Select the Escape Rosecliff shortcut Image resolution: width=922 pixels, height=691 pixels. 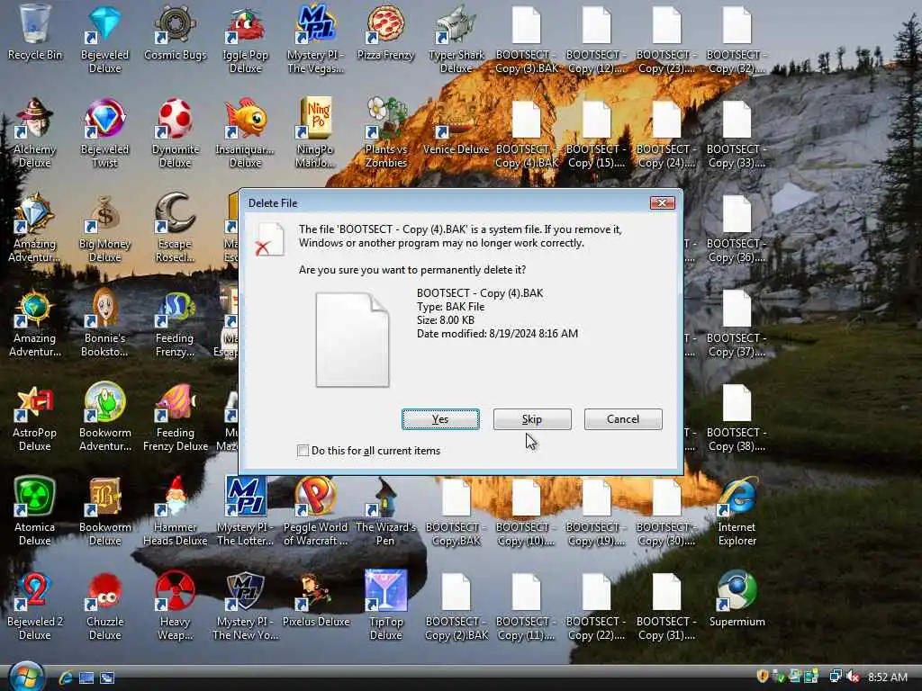tap(176, 228)
